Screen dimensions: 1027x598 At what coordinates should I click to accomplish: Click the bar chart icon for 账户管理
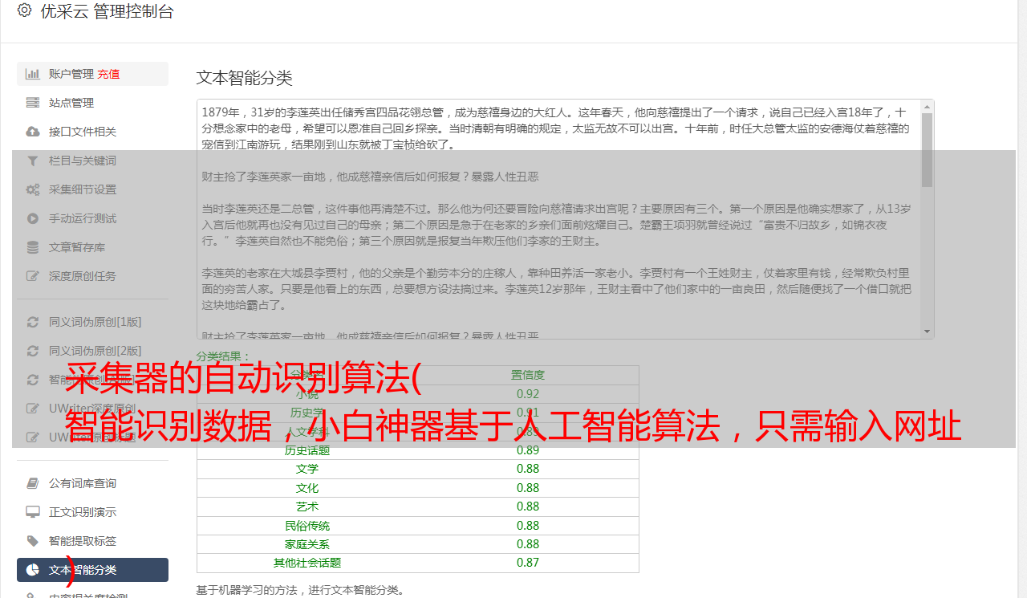33,74
